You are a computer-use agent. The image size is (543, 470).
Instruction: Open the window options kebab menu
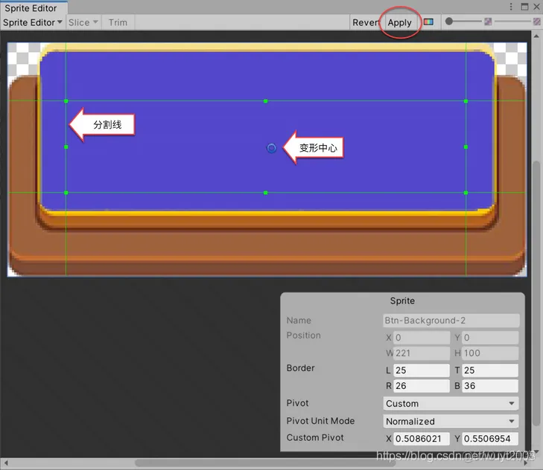[x=511, y=7]
